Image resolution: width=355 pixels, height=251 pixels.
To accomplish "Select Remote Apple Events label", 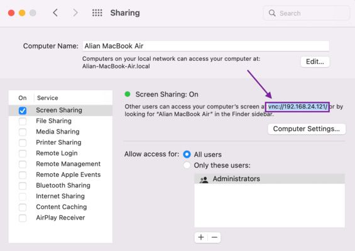I will (68, 174).
